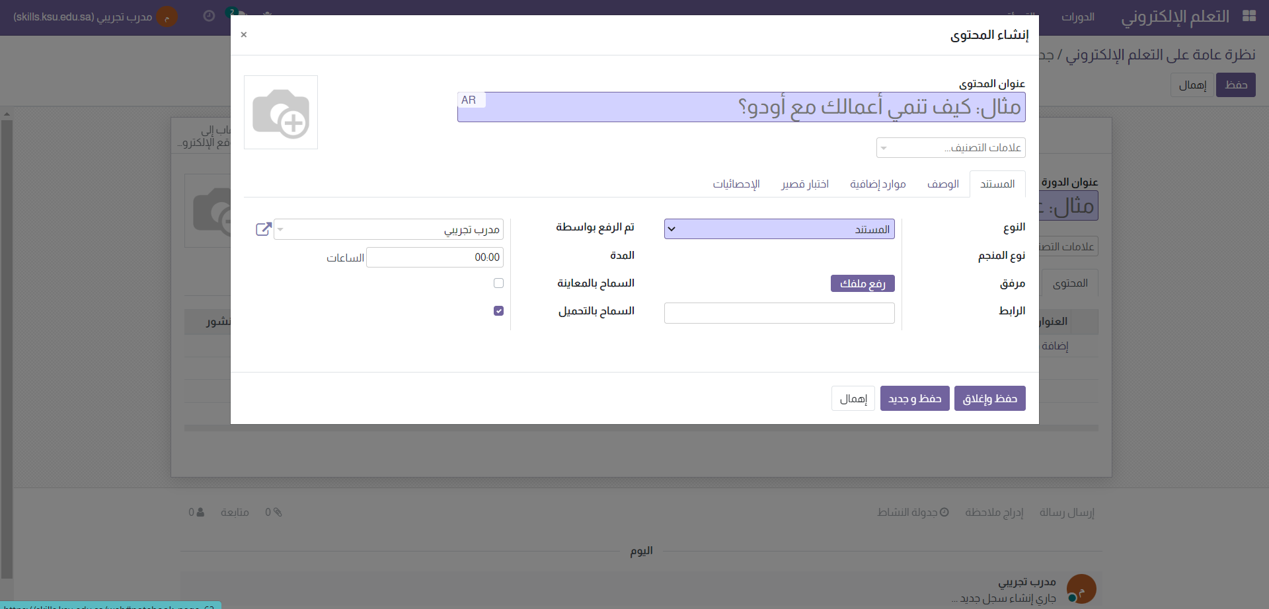Click the camera image upload placeholder in the dialog
Viewport: 1269px width, 609px height.
(281, 112)
